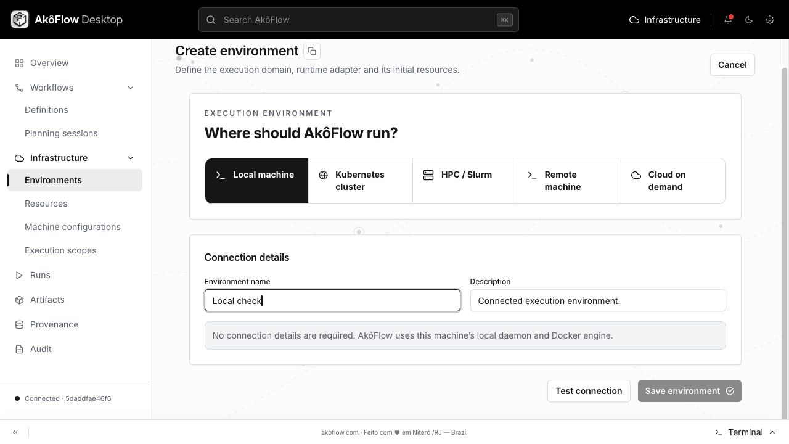Click Test connection button

point(589,391)
